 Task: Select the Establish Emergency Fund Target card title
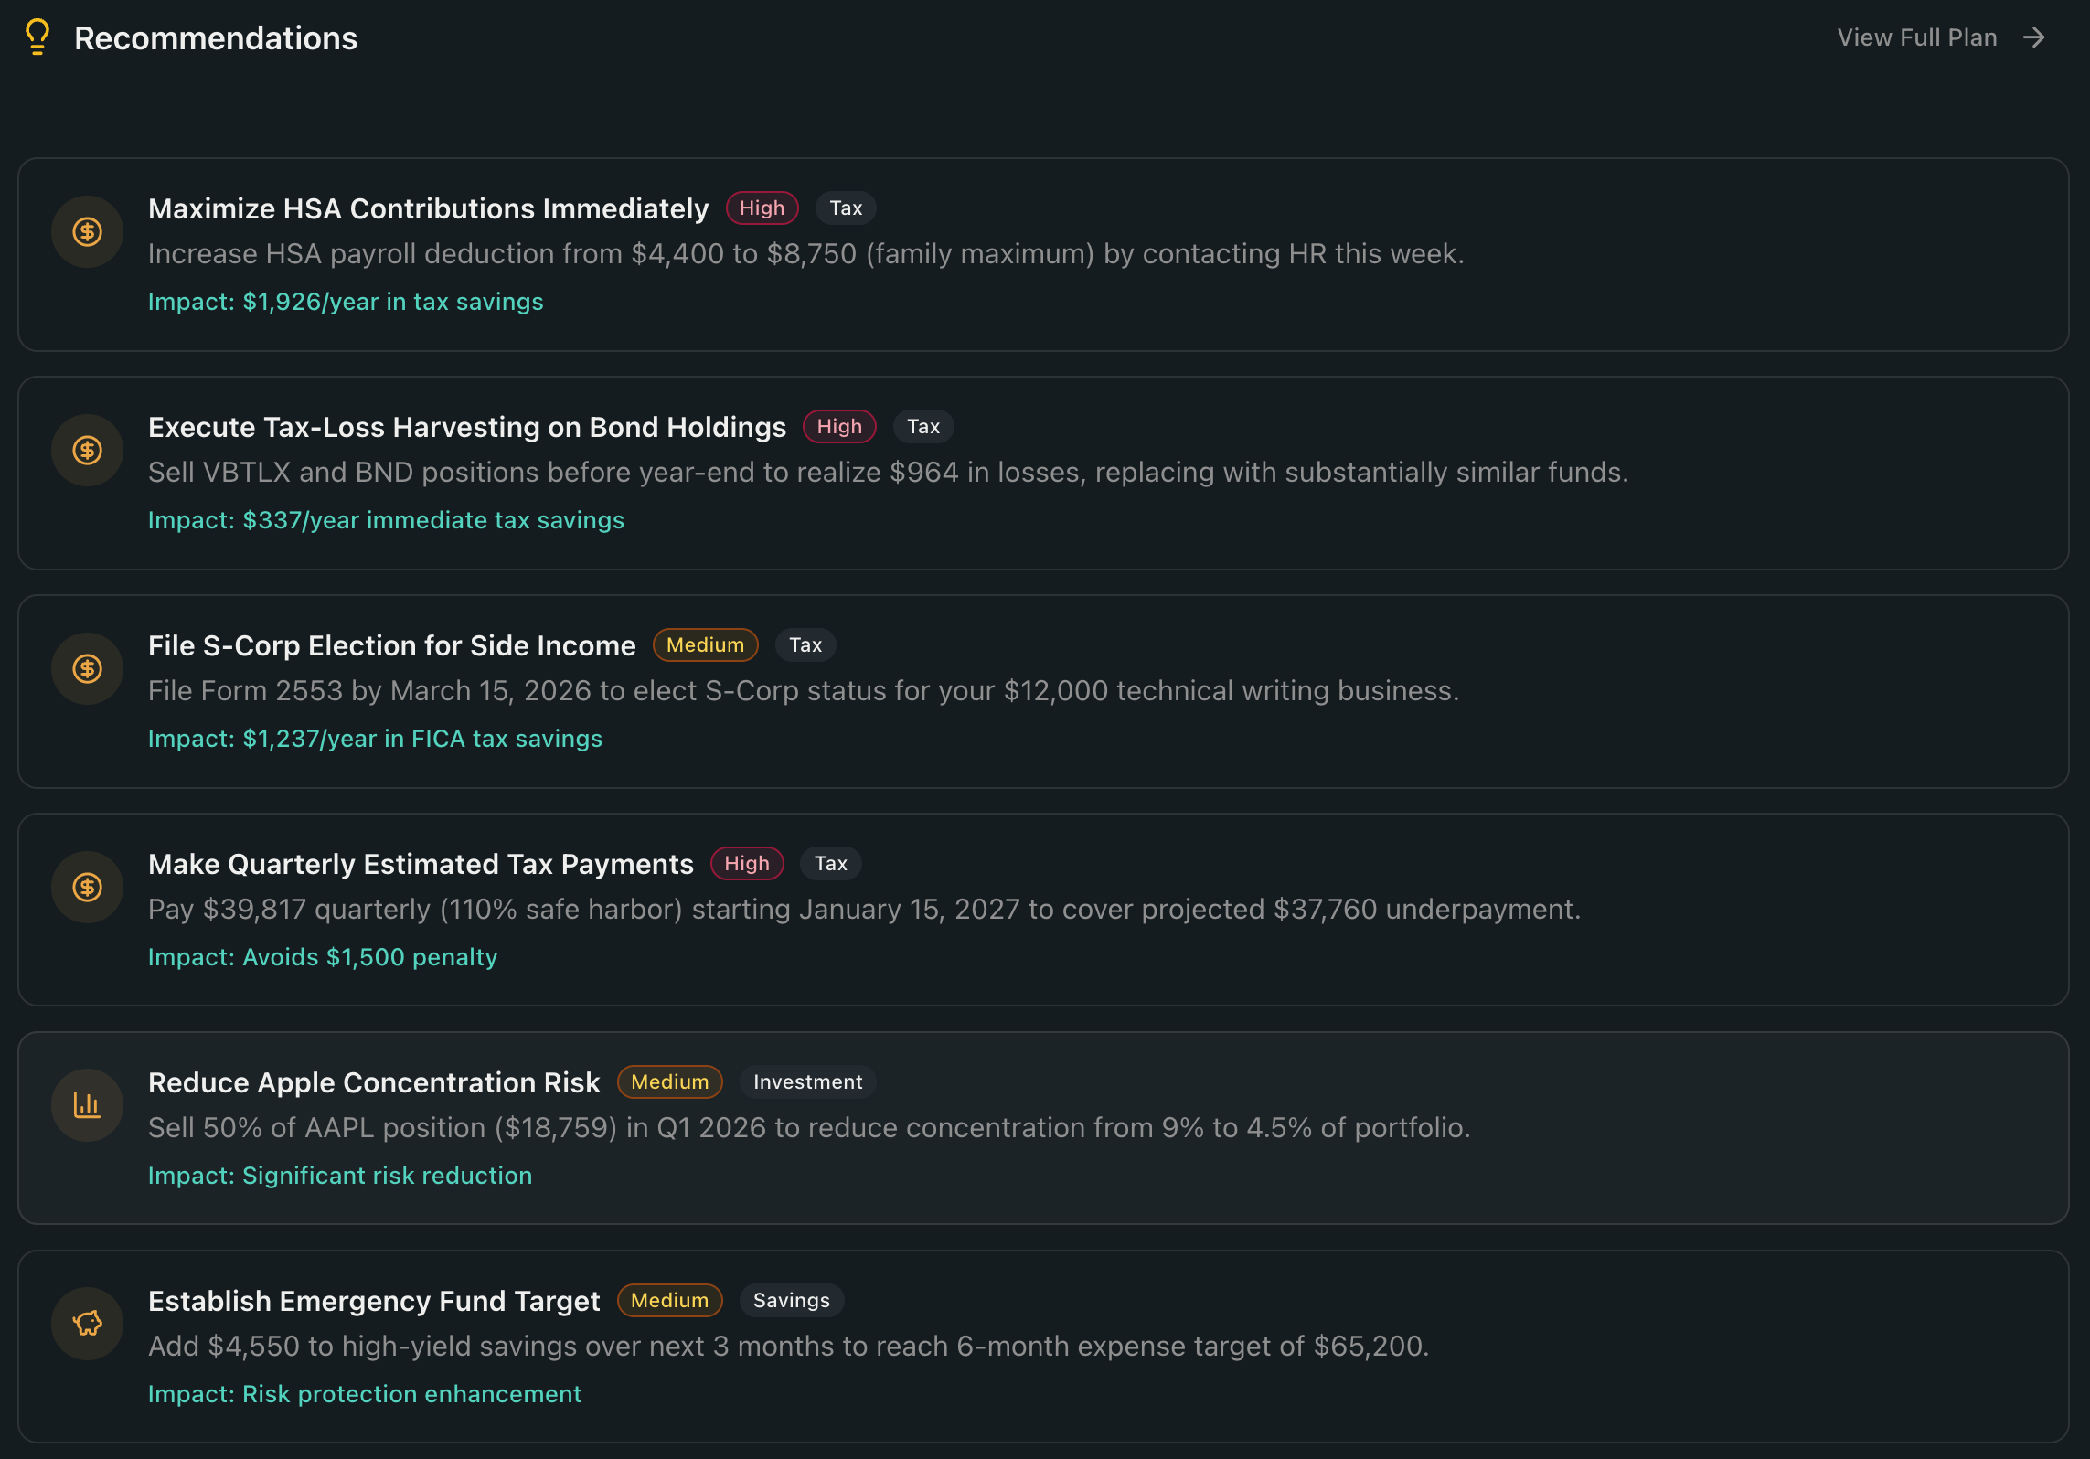point(374,1302)
